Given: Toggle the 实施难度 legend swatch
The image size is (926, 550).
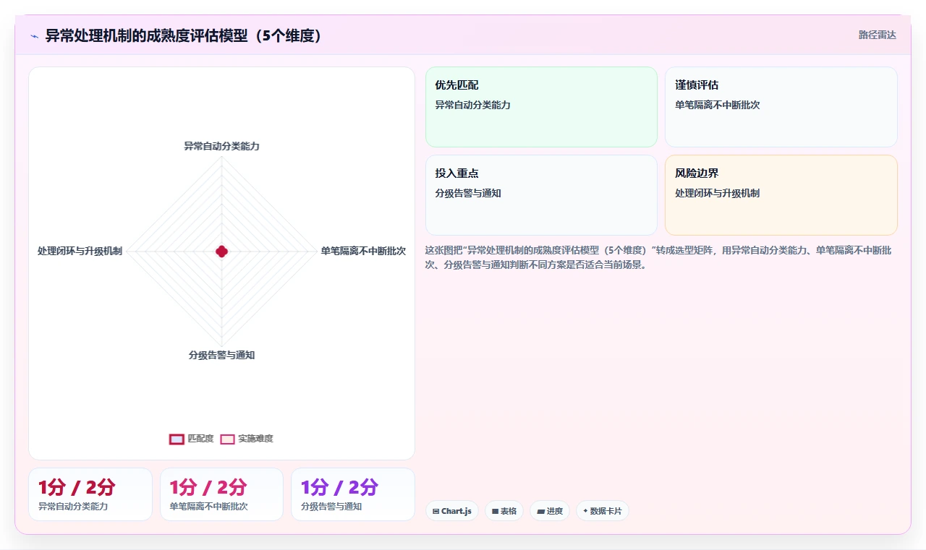Looking at the screenshot, I should [x=227, y=439].
